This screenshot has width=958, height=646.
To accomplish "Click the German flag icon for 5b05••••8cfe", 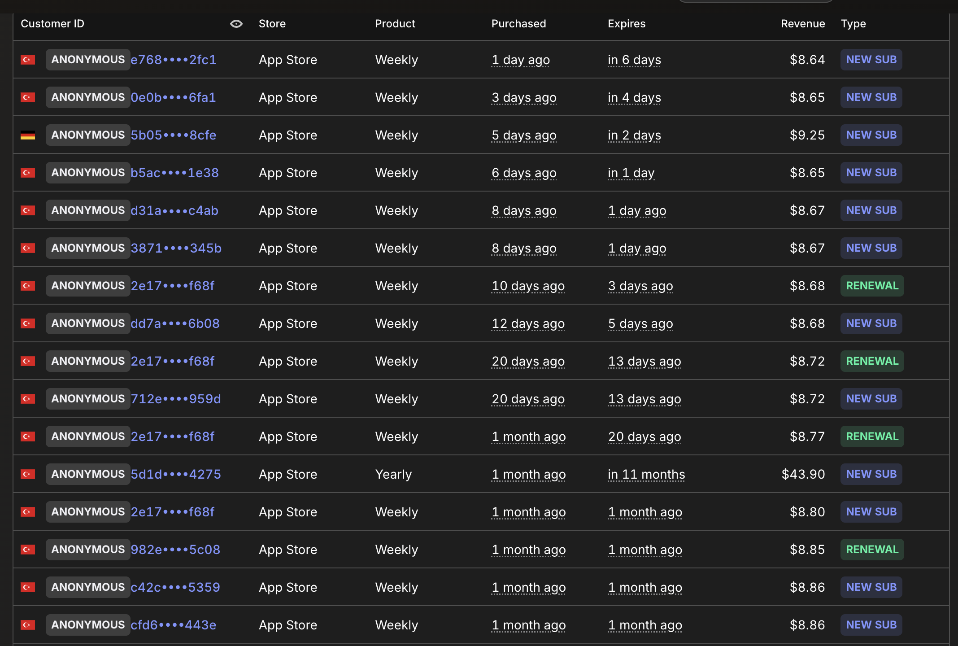I will [x=28, y=135].
